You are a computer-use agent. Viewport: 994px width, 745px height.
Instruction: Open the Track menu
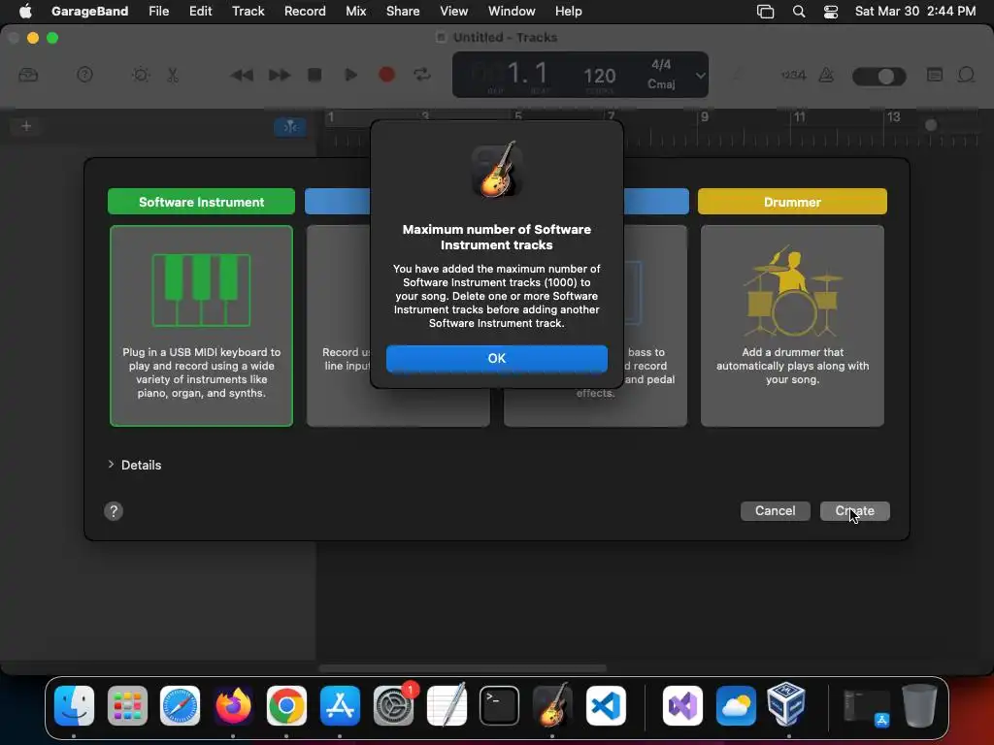point(248,11)
